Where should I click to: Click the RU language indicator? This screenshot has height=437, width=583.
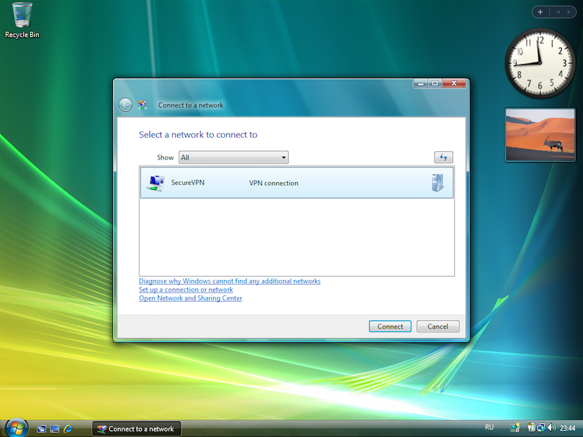click(489, 427)
